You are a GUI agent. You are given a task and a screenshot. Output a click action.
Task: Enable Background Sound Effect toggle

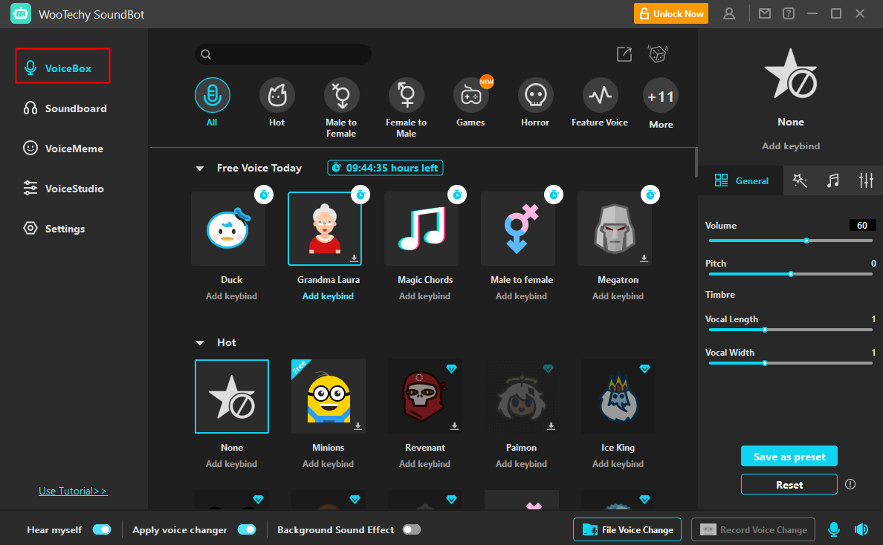click(x=411, y=529)
